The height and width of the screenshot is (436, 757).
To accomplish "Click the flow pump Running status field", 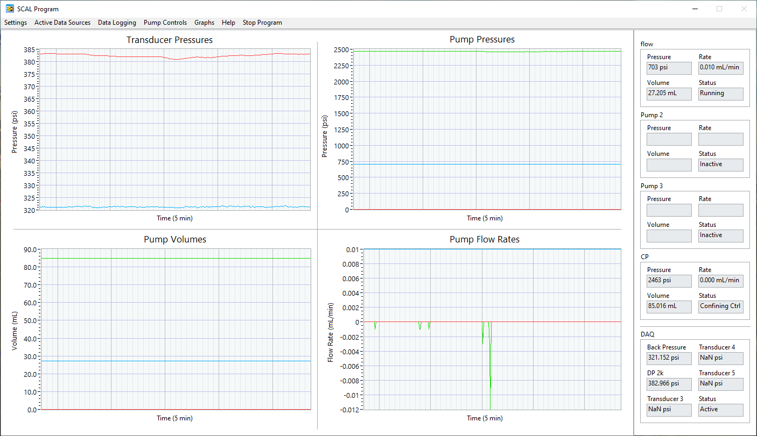I will coord(720,94).
